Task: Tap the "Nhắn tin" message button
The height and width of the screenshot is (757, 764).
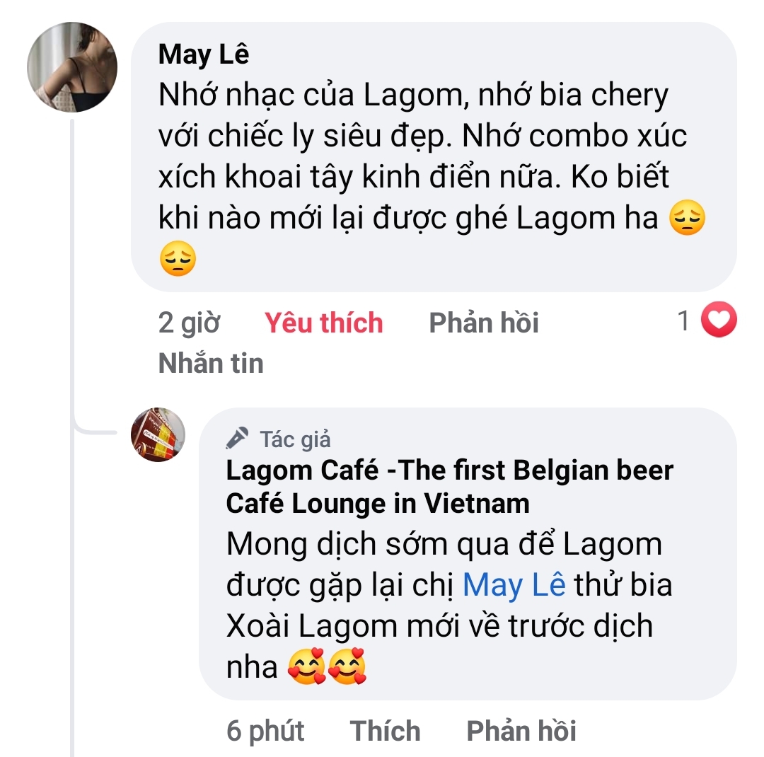Action: (x=211, y=363)
